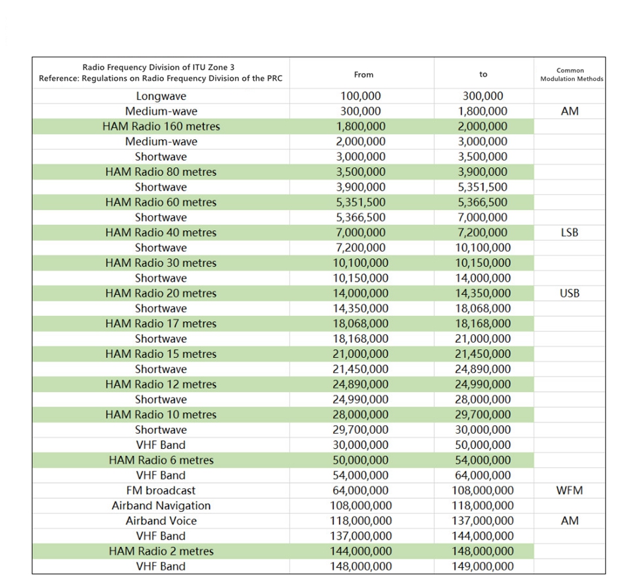Select the "Airband Navigation" cell
The height and width of the screenshot is (587, 632).
click(161, 505)
